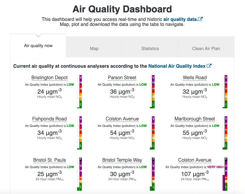Click the Wells Road pollution index gauge
The width and height of the screenshot is (245, 194).
pyautogui.click(x=226, y=92)
